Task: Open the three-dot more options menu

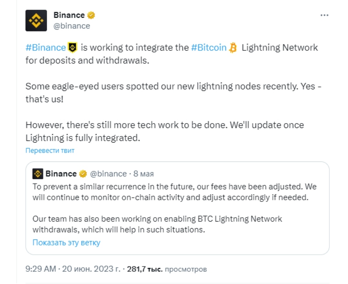Action: click(324, 15)
